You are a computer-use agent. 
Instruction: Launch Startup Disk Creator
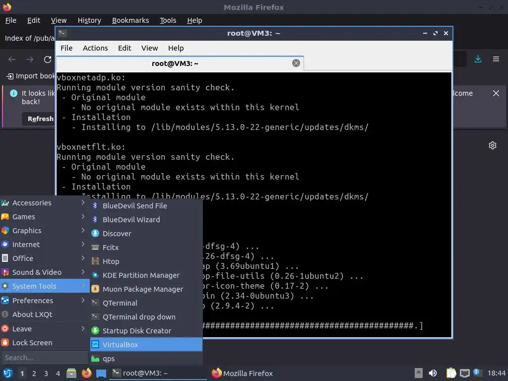coord(146,330)
